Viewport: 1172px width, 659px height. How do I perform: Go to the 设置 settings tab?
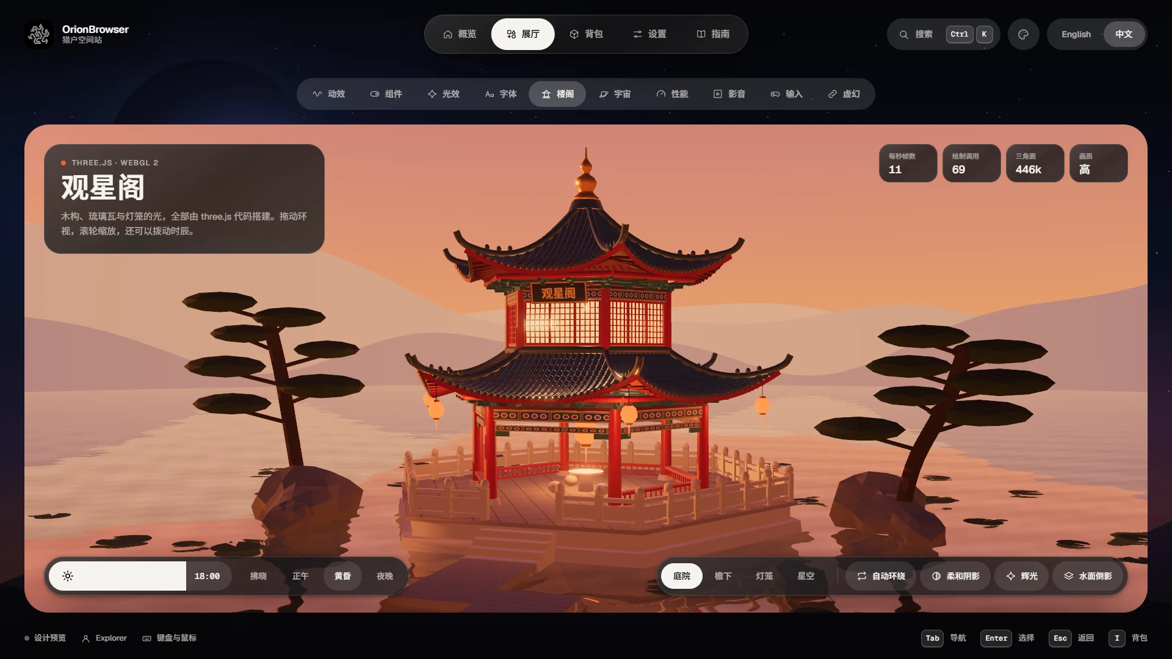(x=649, y=34)
